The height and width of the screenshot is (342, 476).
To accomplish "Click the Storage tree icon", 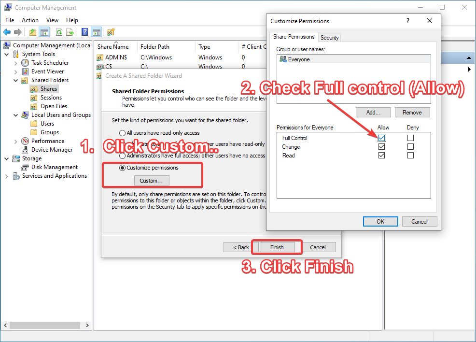I will point(16,158).
